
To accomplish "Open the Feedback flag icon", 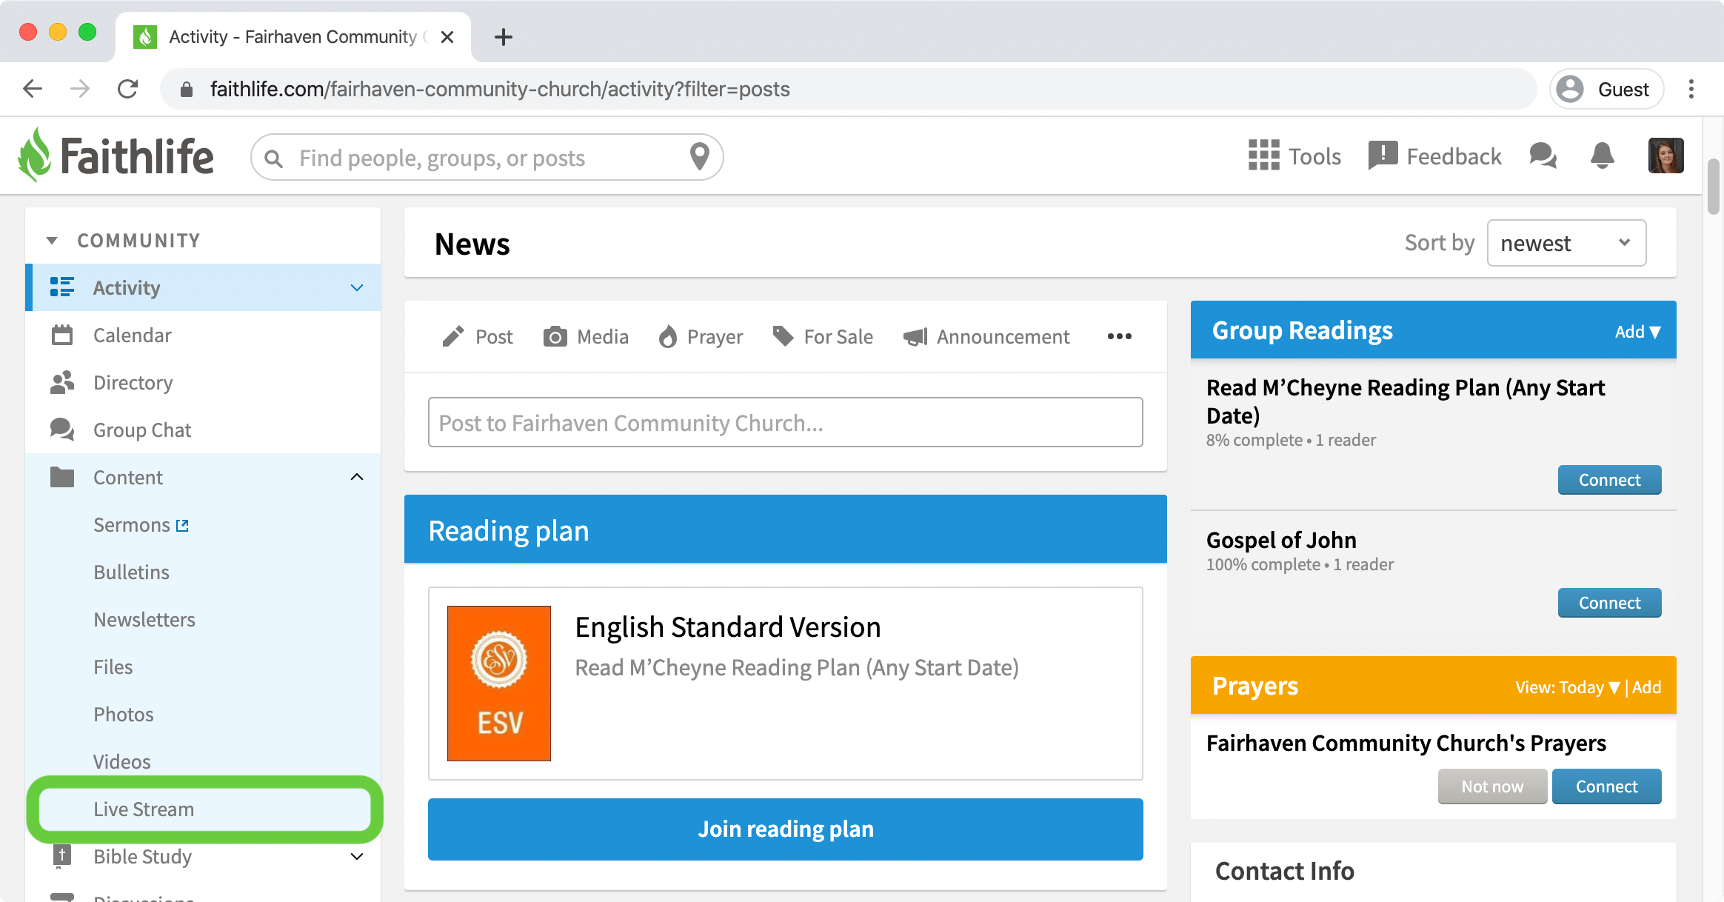I will click(1383, 156).
